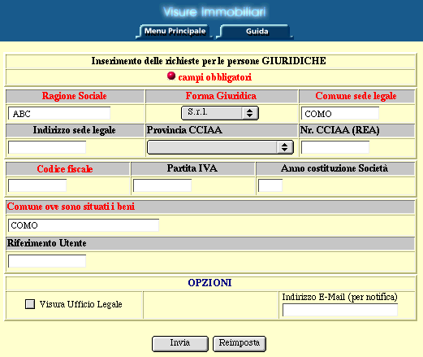Click the Comune ove sono situati i beni field

click(84, 225)
